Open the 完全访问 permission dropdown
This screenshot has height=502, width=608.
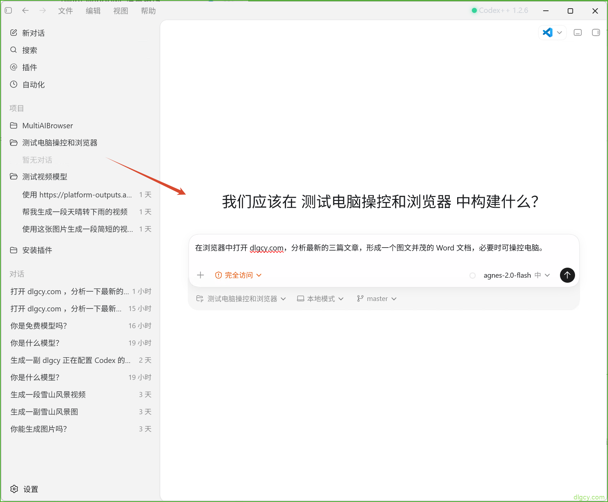tap(238, 275)
